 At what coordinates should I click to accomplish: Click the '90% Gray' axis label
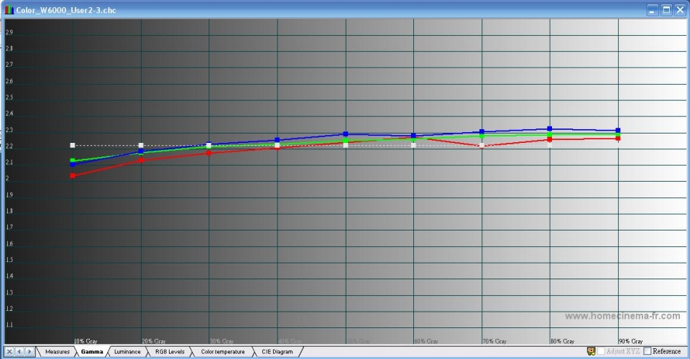coord(630,341)
